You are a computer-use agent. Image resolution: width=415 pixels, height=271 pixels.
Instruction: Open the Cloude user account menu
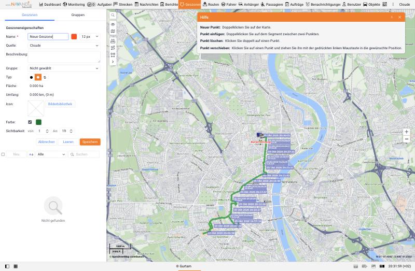click(405, 5)
